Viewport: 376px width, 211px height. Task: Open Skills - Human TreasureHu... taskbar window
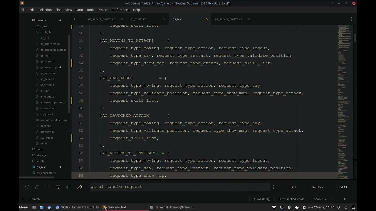point(78,207)
